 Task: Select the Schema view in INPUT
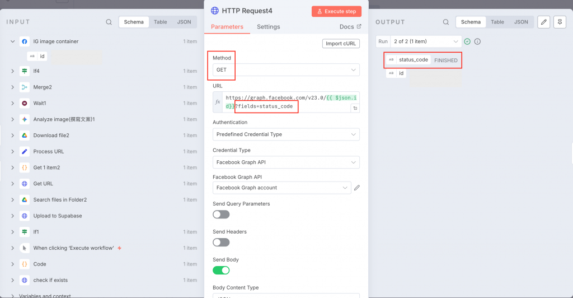click(x=134, y=22)
